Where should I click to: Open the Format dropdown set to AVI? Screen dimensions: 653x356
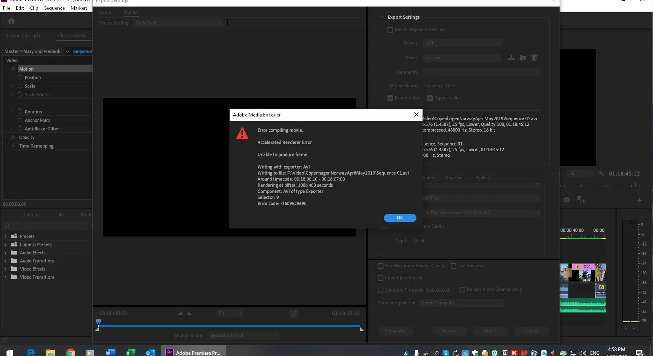[462, 43]
